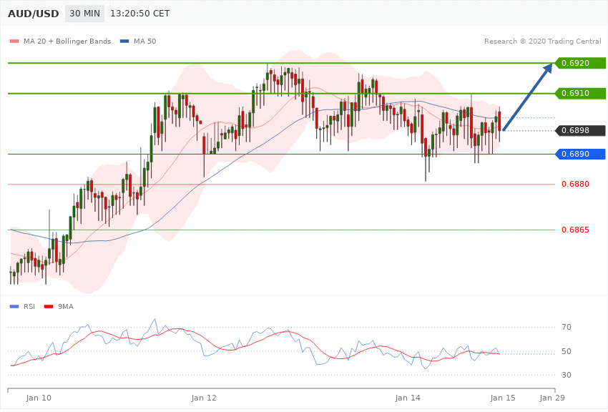This screenshot has width=608, height=412.
Task: Click the Jan 10 date axis label
Action: point(39,398)
